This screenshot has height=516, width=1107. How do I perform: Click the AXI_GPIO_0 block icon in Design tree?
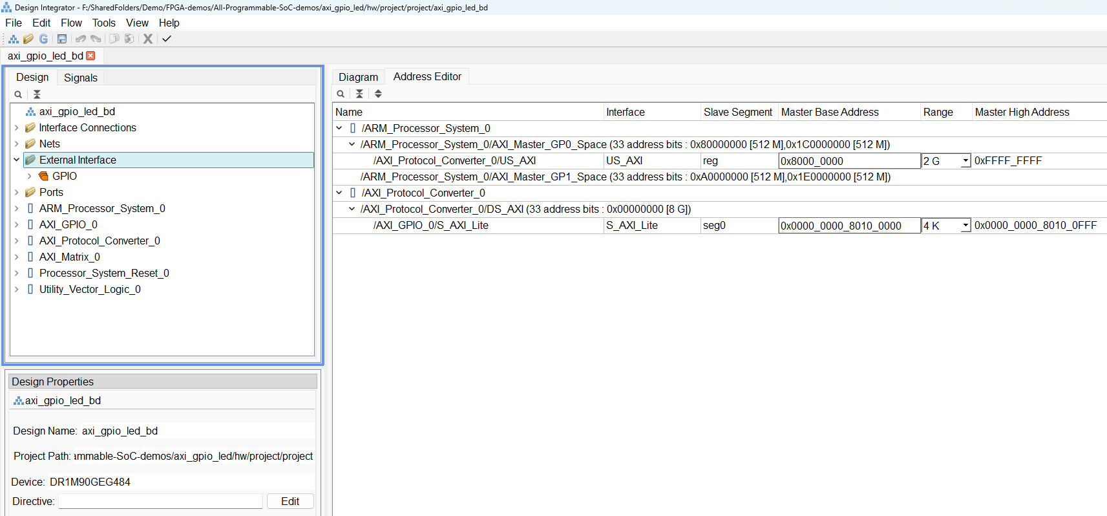tap(30, 224)
